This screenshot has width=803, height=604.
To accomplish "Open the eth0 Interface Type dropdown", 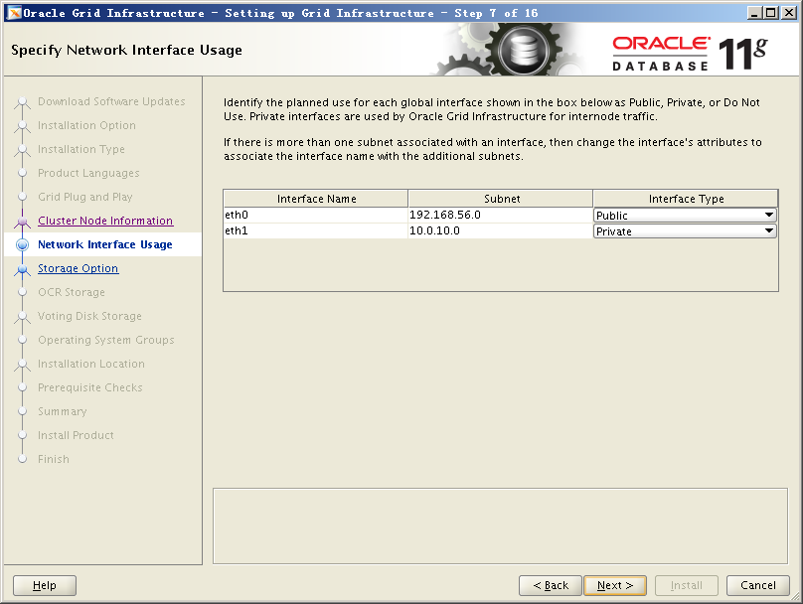I will coord(685,216).
